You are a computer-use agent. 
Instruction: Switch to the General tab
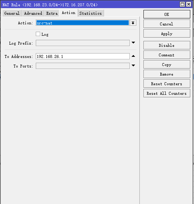(x=12, y=13)
